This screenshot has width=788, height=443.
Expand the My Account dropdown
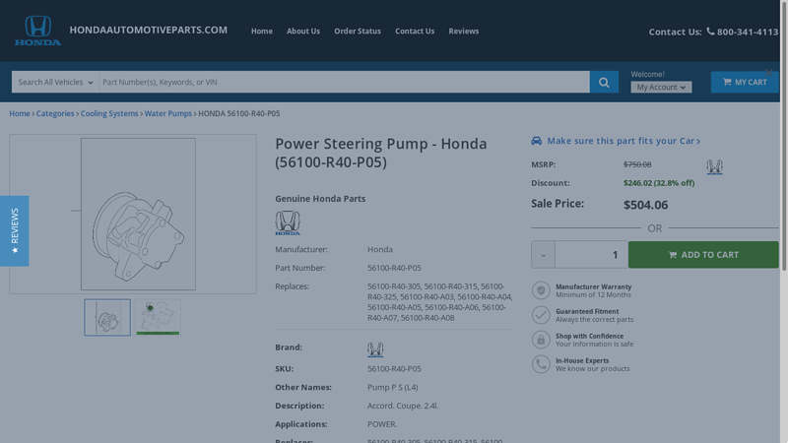[x=661, y=87]
